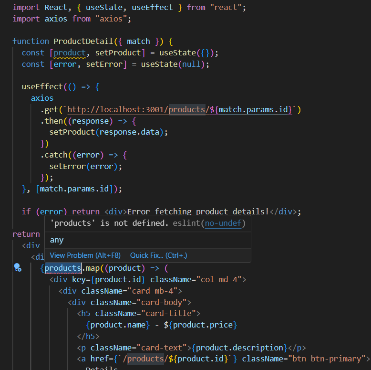Click the 'useEffect(() => {' call line

pyautogui.click(x=61, y=87)
